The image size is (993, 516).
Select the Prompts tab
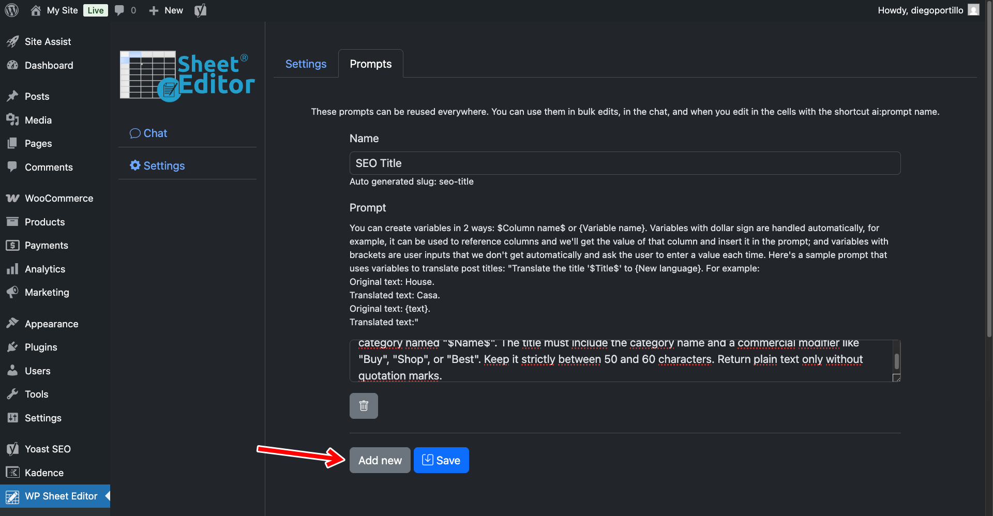370,64
